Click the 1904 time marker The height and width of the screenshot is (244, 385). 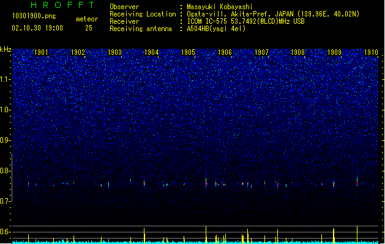pyautogui.click(x=152, y=52)
